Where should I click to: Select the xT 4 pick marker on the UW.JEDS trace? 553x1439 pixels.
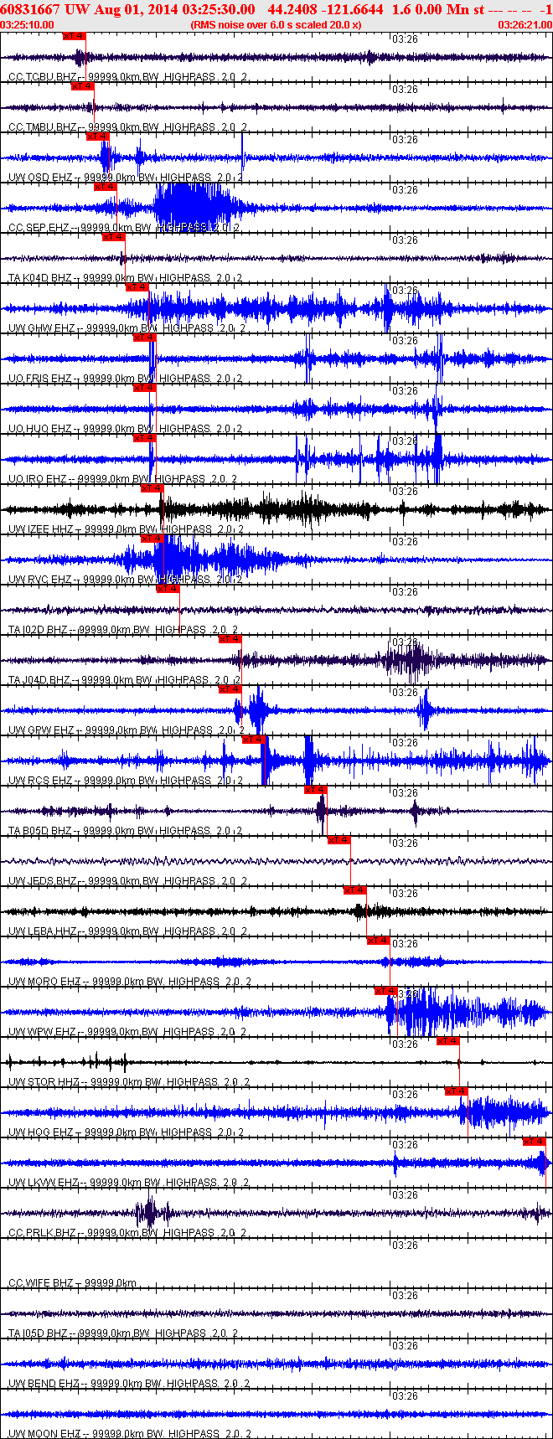pos(339,840)
